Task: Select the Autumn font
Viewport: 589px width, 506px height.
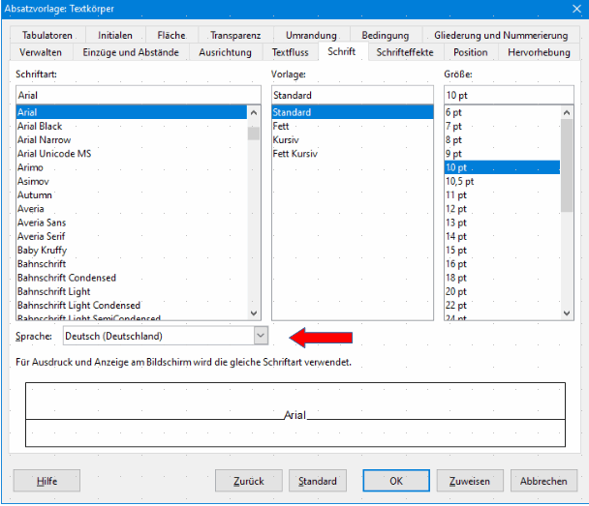Action: click(x=132, y=195)
